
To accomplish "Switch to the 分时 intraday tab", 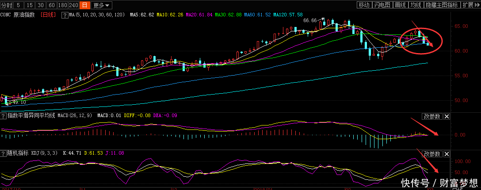I will coord(6,5).
